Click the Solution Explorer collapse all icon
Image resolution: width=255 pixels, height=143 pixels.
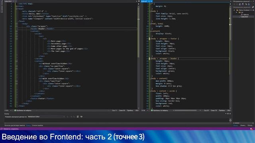246,4
